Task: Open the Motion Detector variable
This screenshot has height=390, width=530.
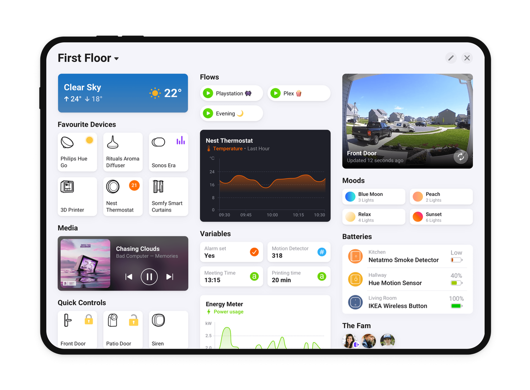Action: point(299,252)
